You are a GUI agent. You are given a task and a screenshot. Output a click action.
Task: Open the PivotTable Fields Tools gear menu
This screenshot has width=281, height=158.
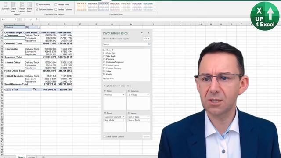[x=147, y=39]
